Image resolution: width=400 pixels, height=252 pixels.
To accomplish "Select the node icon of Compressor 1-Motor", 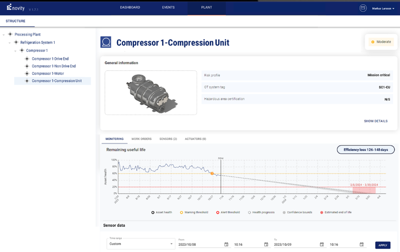I will [x=27, y=74].
